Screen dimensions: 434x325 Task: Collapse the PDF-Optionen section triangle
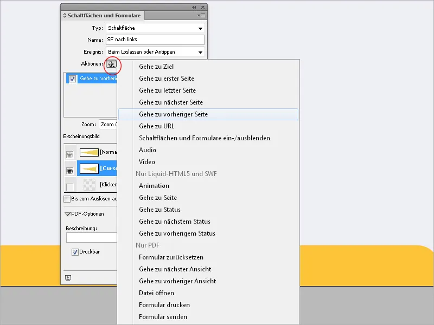(67, 214)
